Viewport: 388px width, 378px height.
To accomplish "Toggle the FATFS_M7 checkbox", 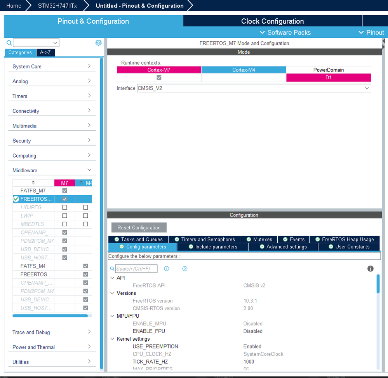I will (64, 191).
